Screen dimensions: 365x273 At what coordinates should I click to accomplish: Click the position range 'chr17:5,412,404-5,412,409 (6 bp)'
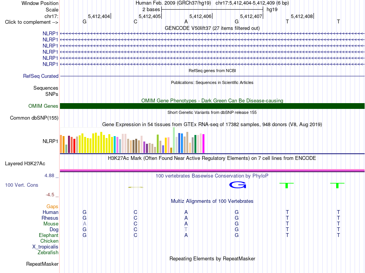click(x=252, y=3)
